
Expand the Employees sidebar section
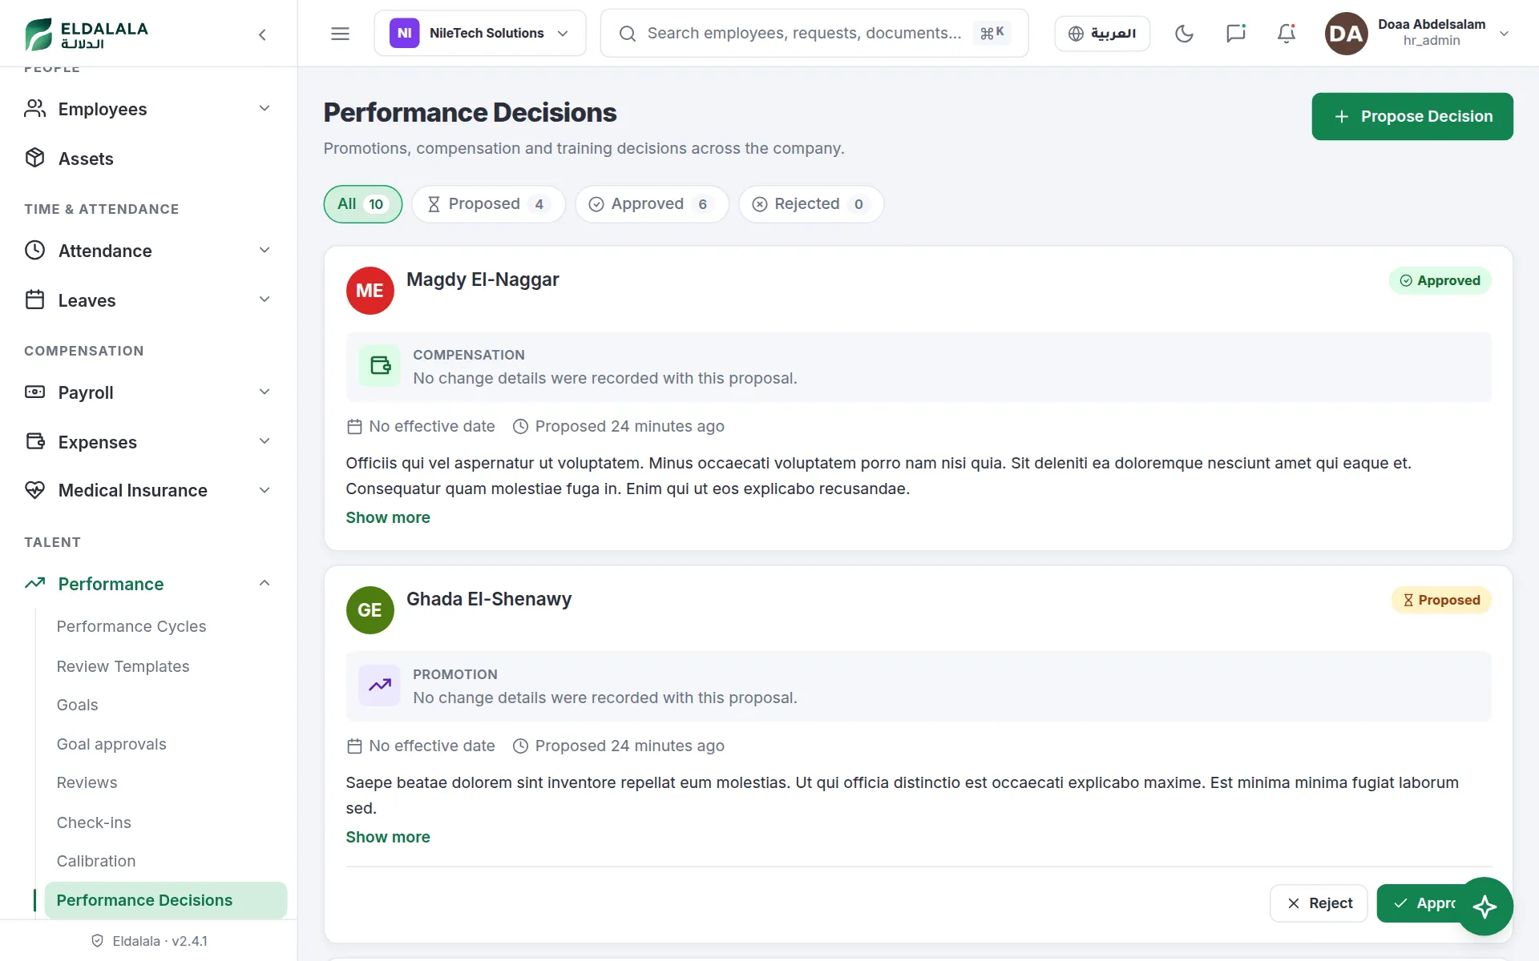tap(148, 109)
